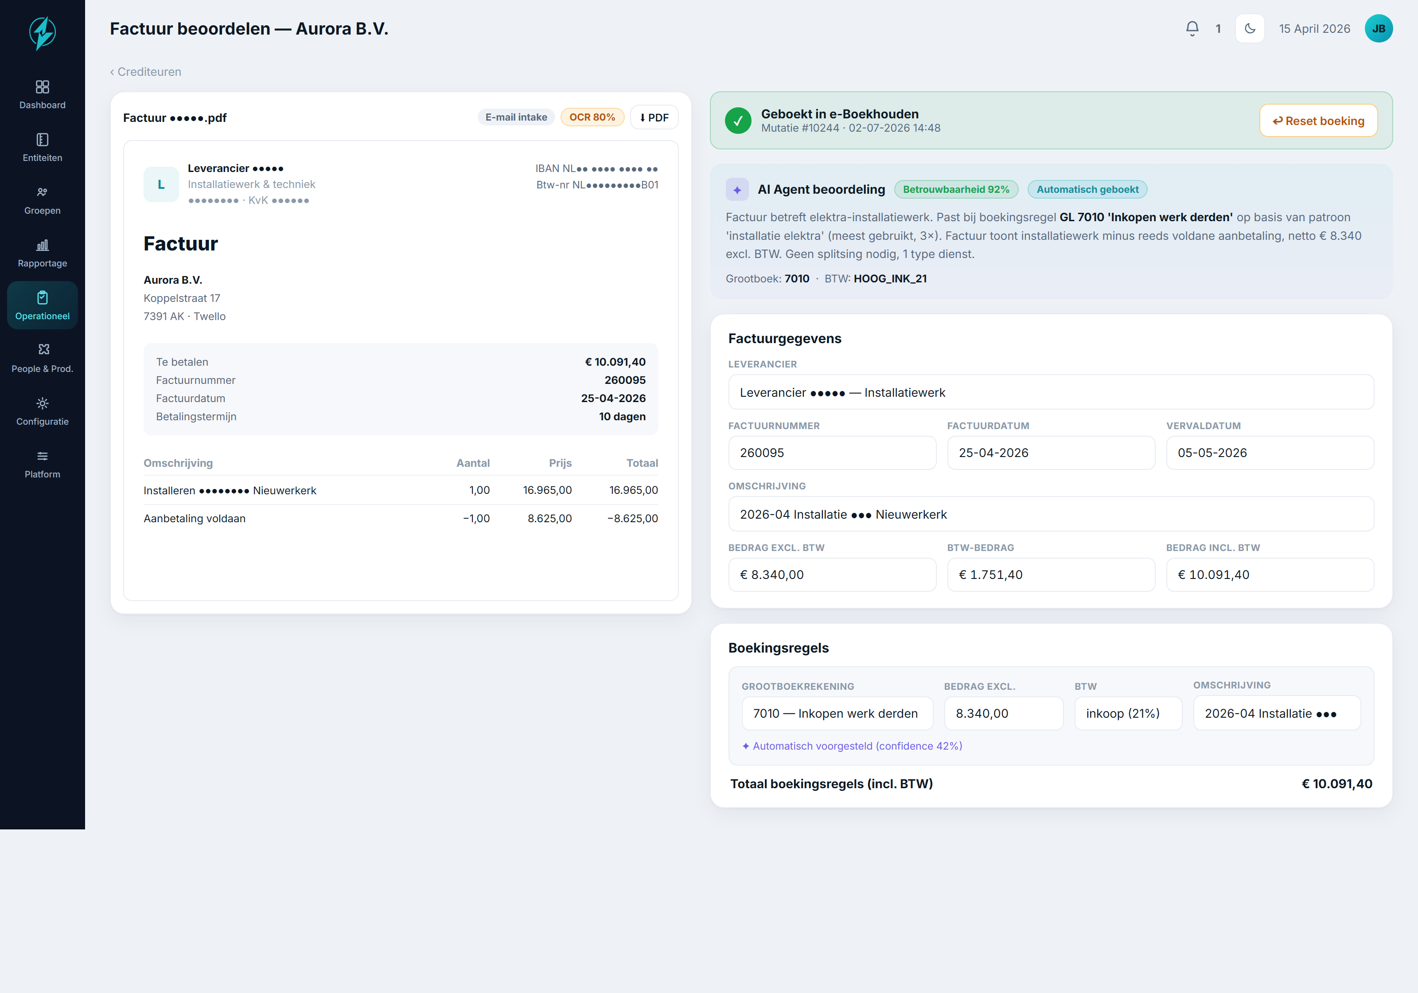
Task: Open the Leverancier selection field
Action: click(x=1051, y=392)
